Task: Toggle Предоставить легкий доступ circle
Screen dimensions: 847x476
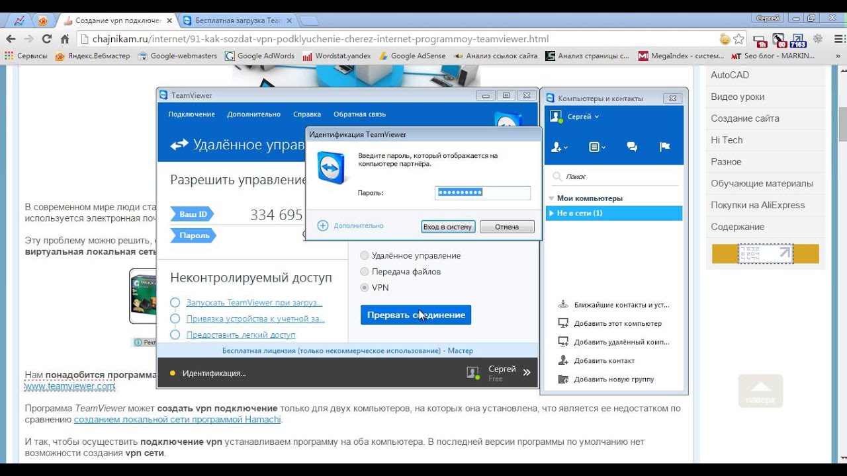Action: coord(175,335)
